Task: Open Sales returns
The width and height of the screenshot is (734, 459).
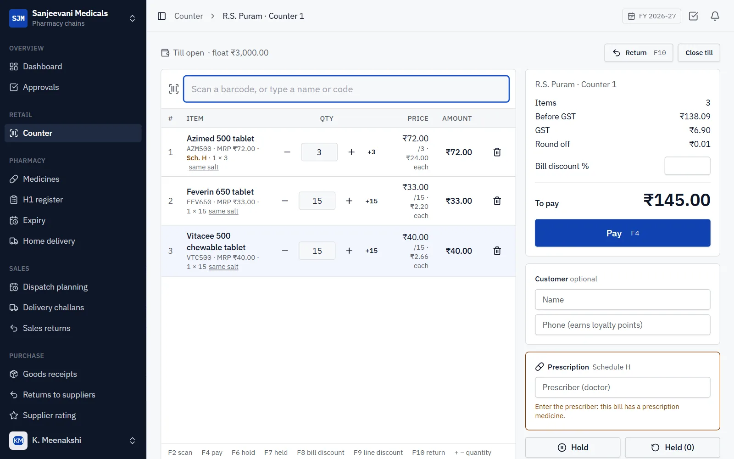Action: [x=73, y=328]
